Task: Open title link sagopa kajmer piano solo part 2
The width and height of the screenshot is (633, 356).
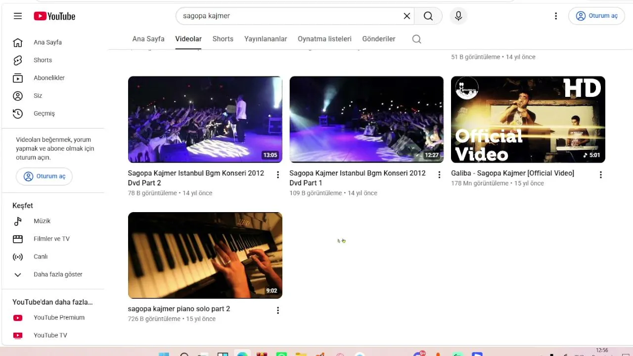Action: click(x=179, y=309)
